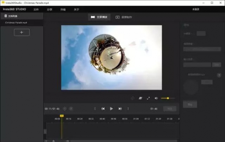This screenshot has width=225, height=142.
Task: Add a file with the plus button
Action: [x=22, y=32]
